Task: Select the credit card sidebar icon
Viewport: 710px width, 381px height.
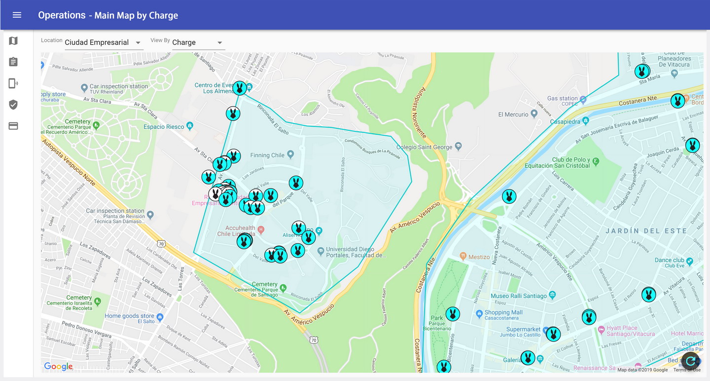Action: pos(13,126)
